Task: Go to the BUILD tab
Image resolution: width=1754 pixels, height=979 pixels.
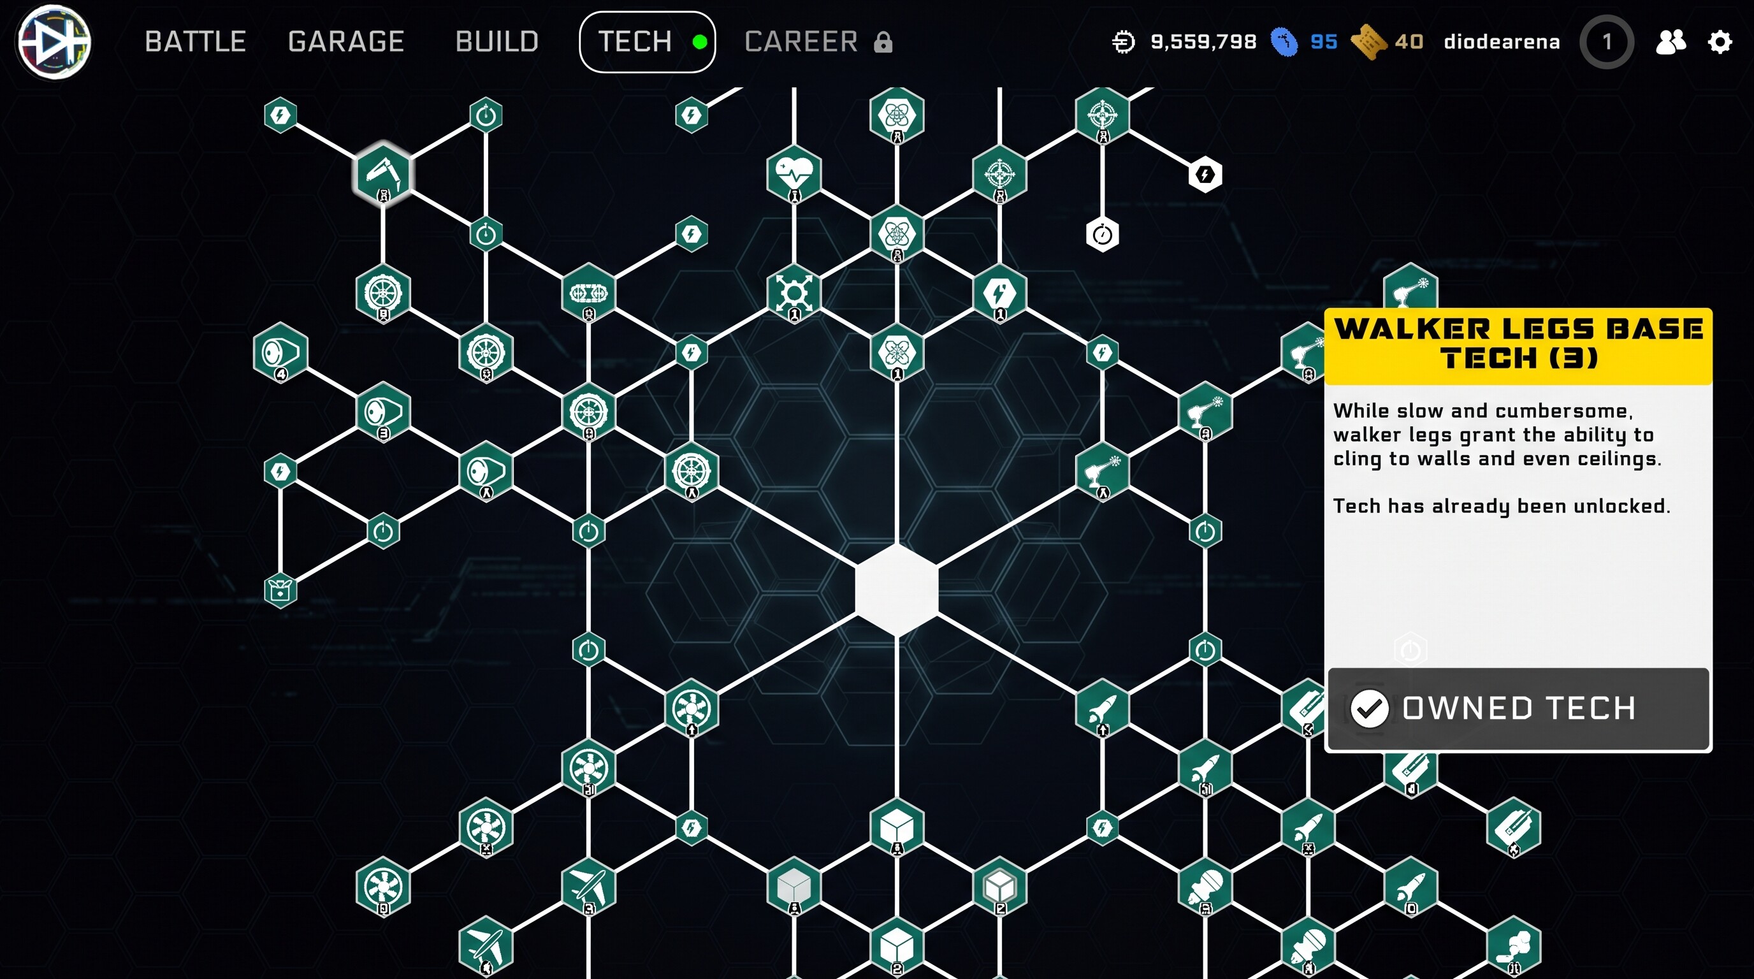Action: click(497, 42)
